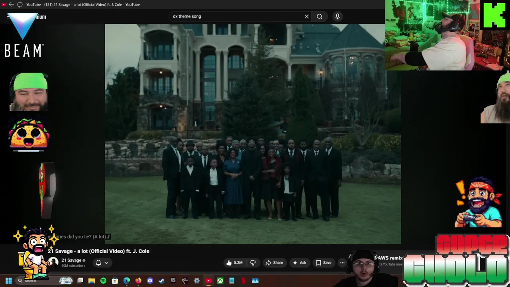The height and width of the screenshot is (287, 510).
Task: Open Discord from the taskbar
Action: coord(150,281)
